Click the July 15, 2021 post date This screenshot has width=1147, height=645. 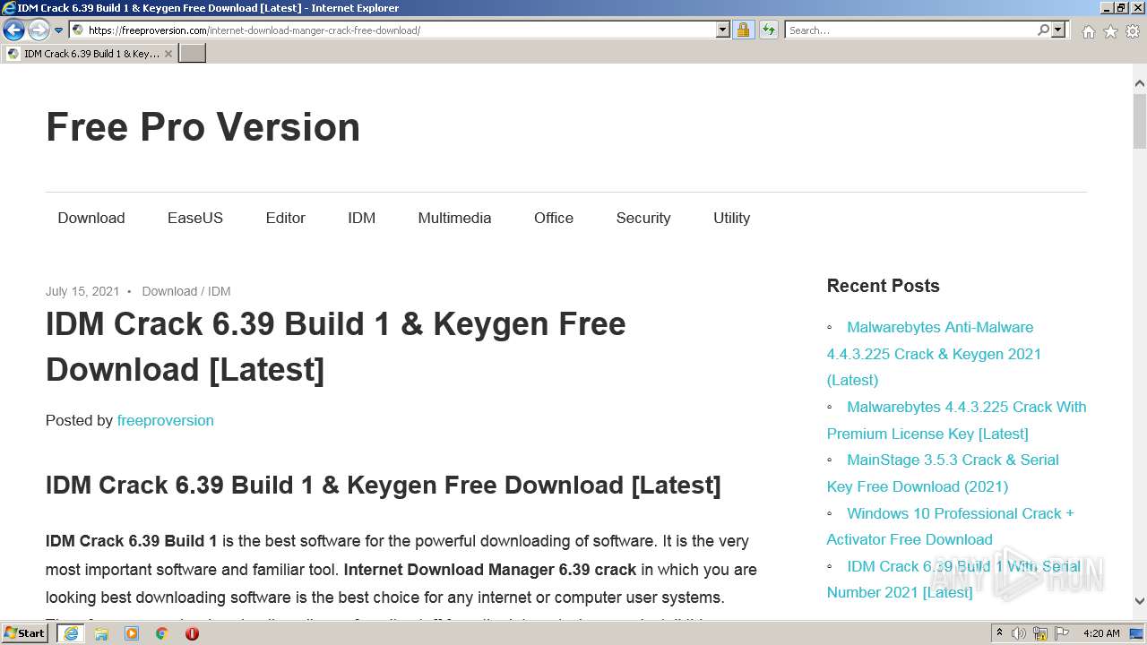click(82, 291)
